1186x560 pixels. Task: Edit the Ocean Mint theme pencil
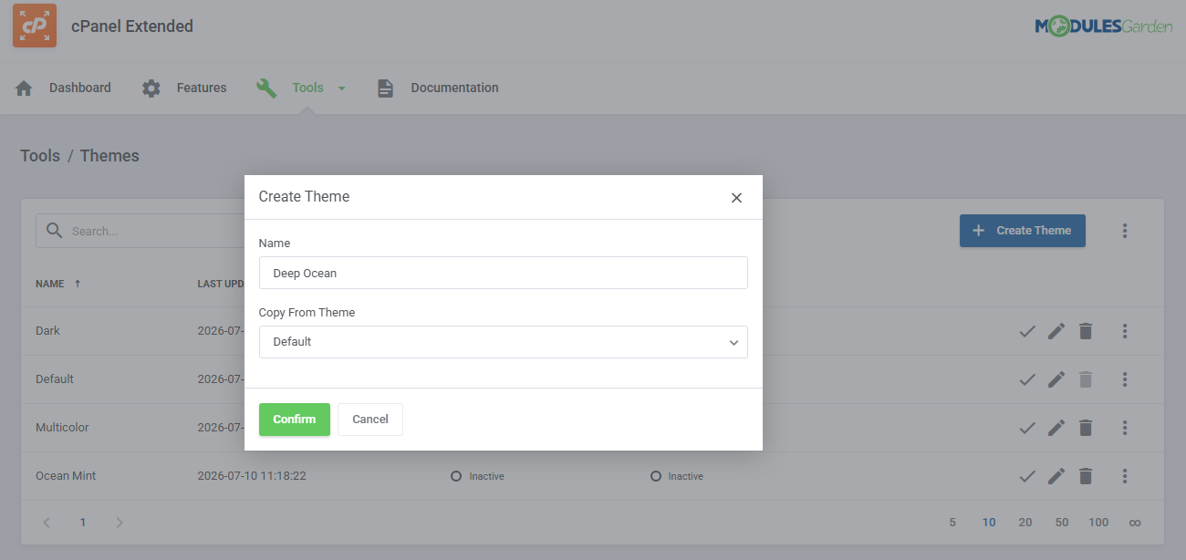point(1056,476)
